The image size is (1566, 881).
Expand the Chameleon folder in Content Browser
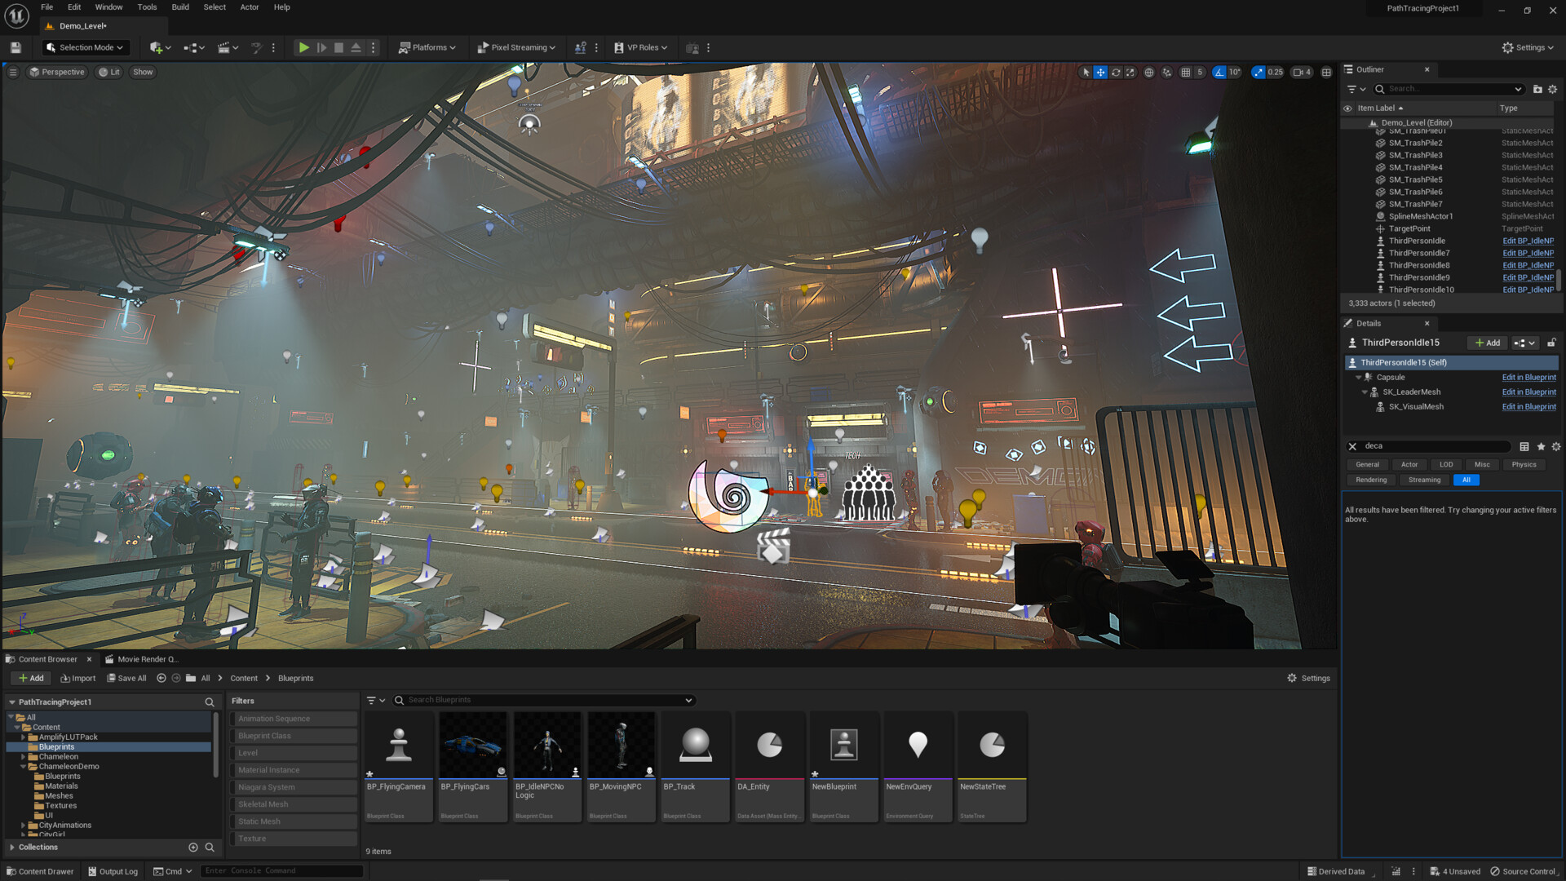pos(24,756)
